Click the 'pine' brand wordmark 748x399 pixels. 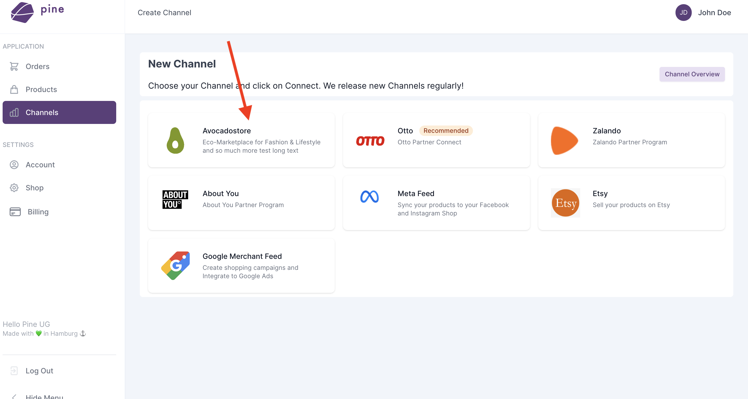pos(52,10)
